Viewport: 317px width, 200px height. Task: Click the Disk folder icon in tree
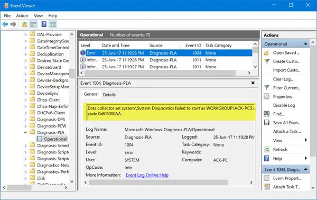[x=32, y=178]
